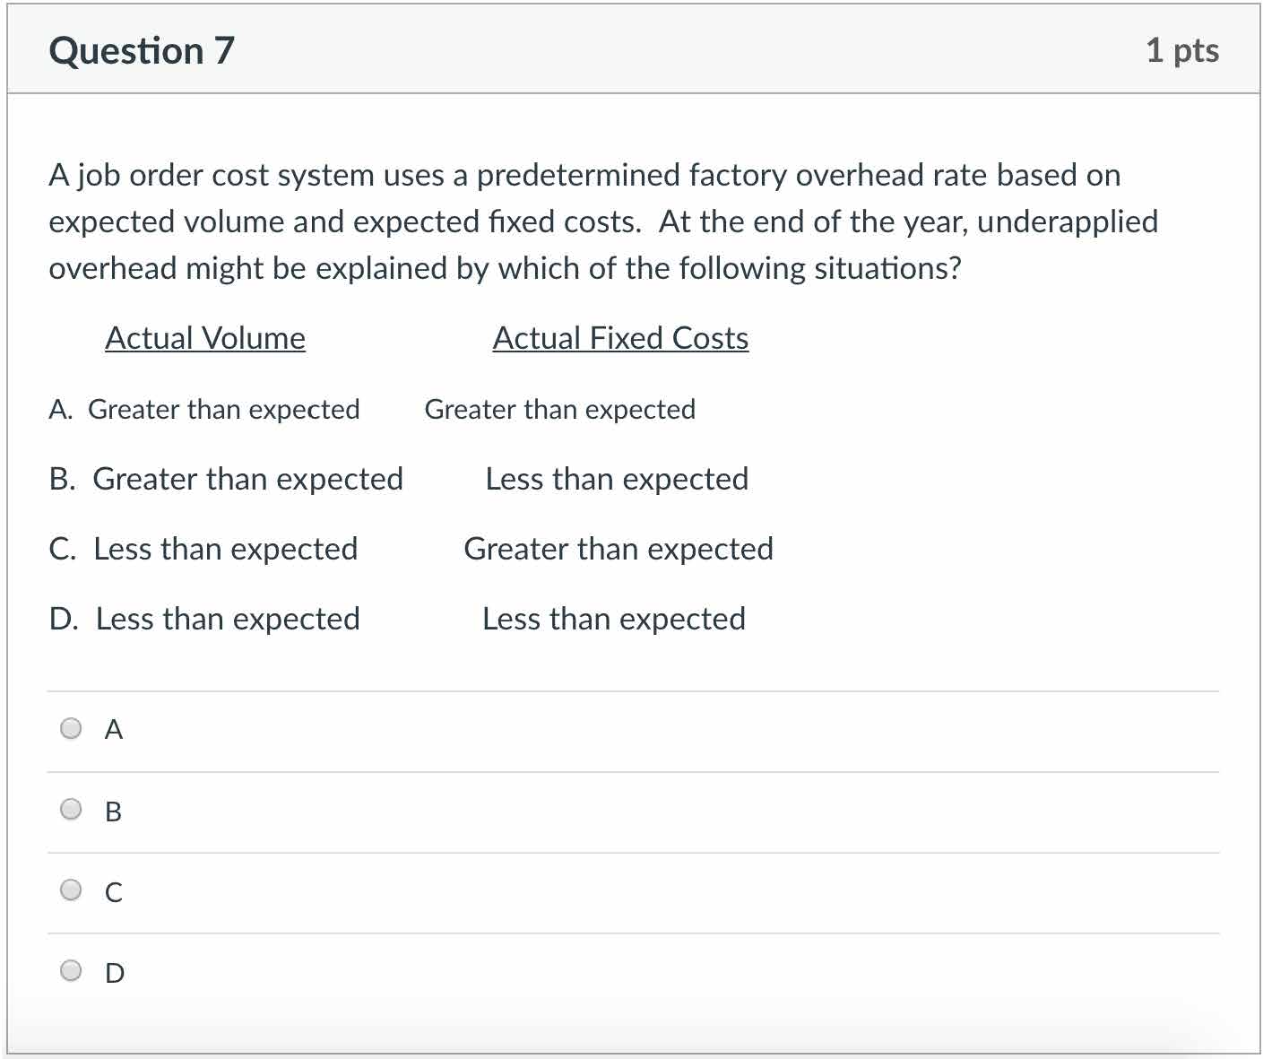Click the letter B label beside its radio
The image size is (1263, 1059).
[x=113, y=812]
